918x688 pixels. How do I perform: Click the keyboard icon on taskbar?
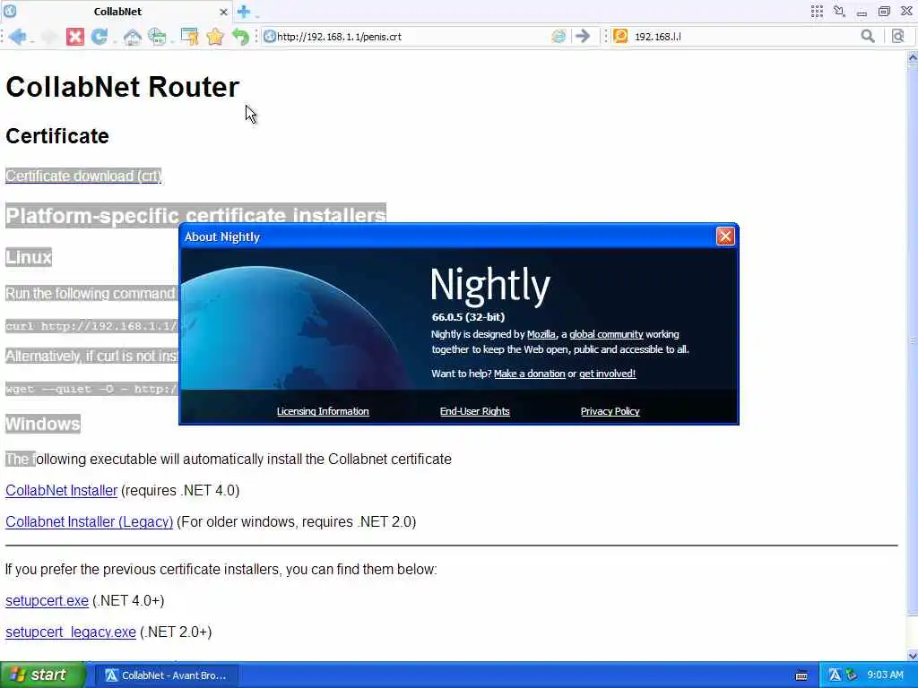(801, 675)
